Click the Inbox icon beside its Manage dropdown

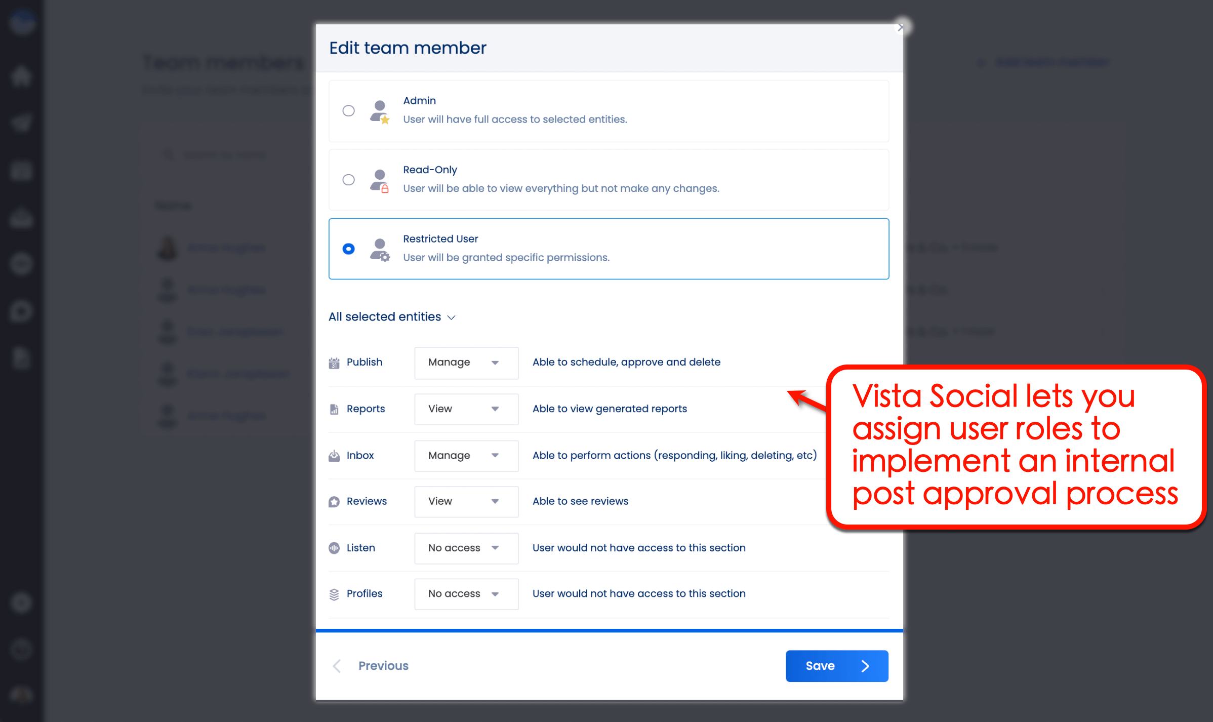tap(334, 455)
